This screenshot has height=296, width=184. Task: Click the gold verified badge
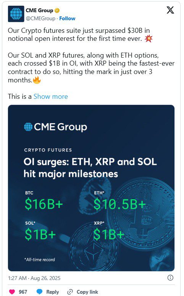coord(57,11)
